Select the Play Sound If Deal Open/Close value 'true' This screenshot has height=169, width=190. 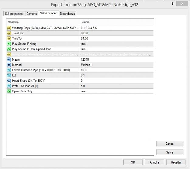pyautogui.click(x=83, y=49)
